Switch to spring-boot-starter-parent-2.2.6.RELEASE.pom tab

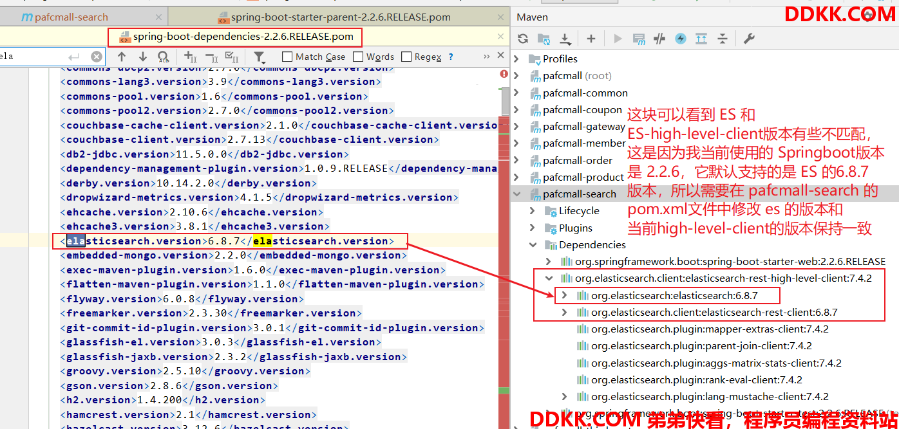pos(340,17)
